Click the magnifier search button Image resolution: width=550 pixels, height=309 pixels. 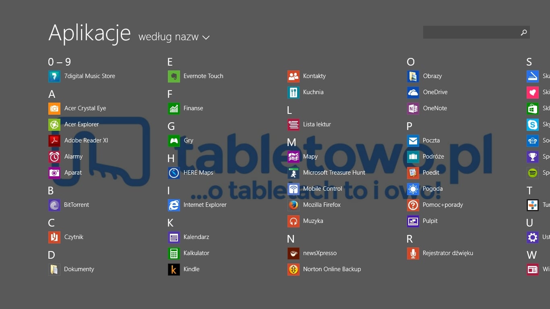(x=523, y=33)
